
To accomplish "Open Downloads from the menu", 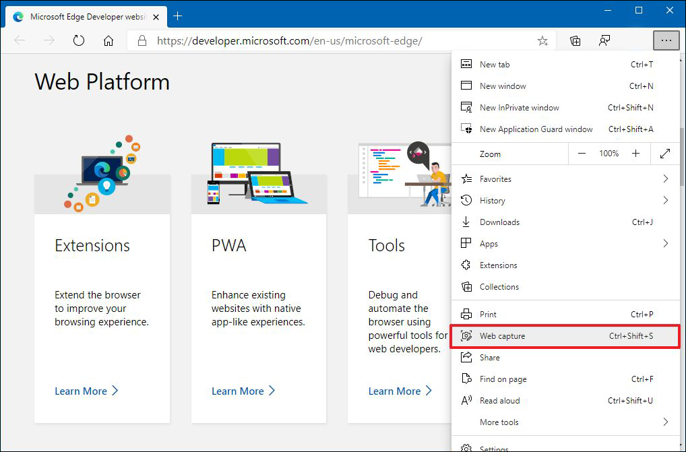I will 565,222.
